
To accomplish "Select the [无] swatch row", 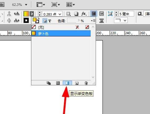I will click(61, 27).
